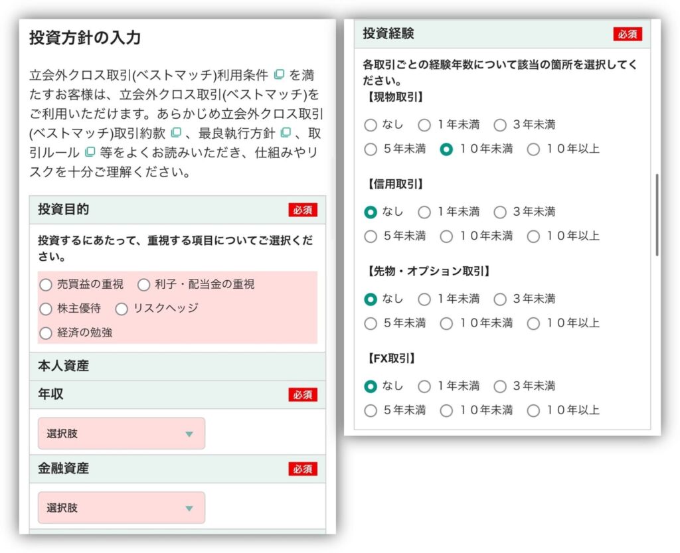Select 売買益の重視 as investment purpose
The width and height of the screenshot is (680, 553).
coord(46,285)
